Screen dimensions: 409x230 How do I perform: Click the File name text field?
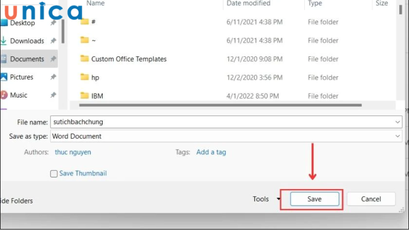(x=220, y=122)
